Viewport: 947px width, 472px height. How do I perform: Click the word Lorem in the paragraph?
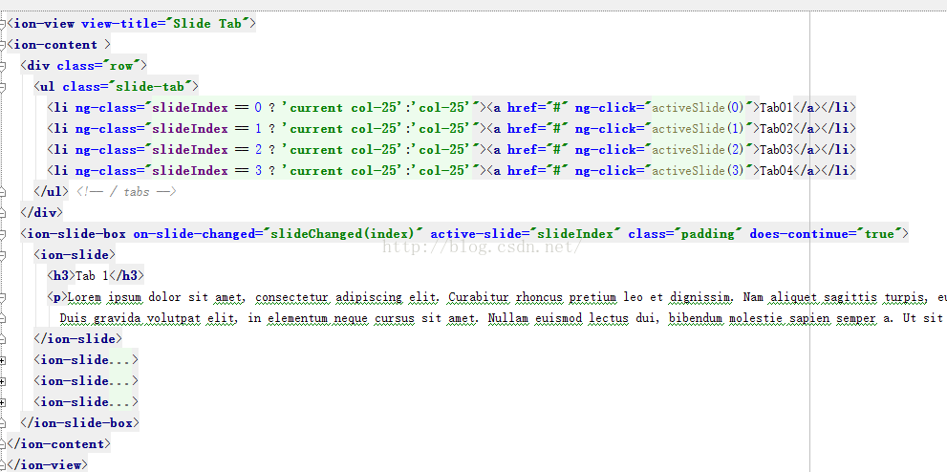click(84, 297)
